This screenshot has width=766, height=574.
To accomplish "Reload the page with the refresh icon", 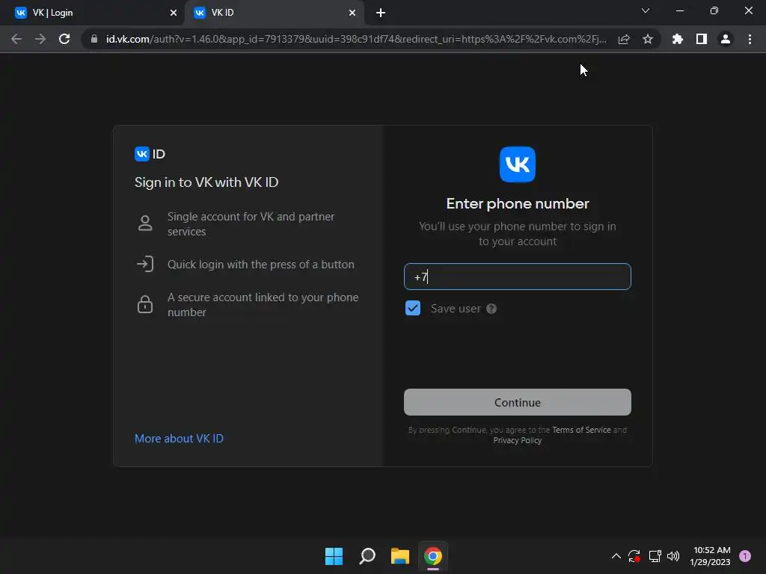I will point(64,39).
